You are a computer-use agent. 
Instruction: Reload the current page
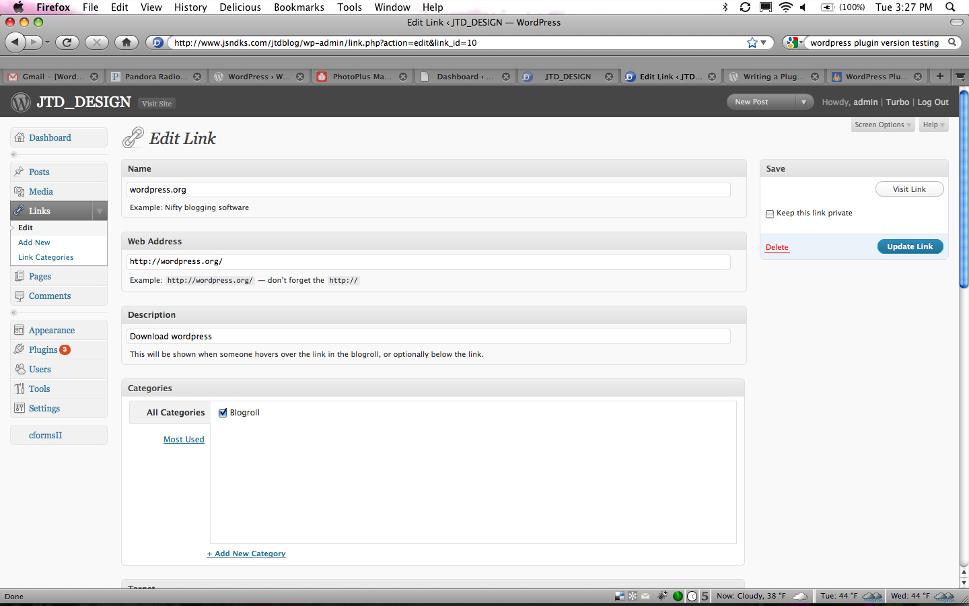click(x=67, y=42)
